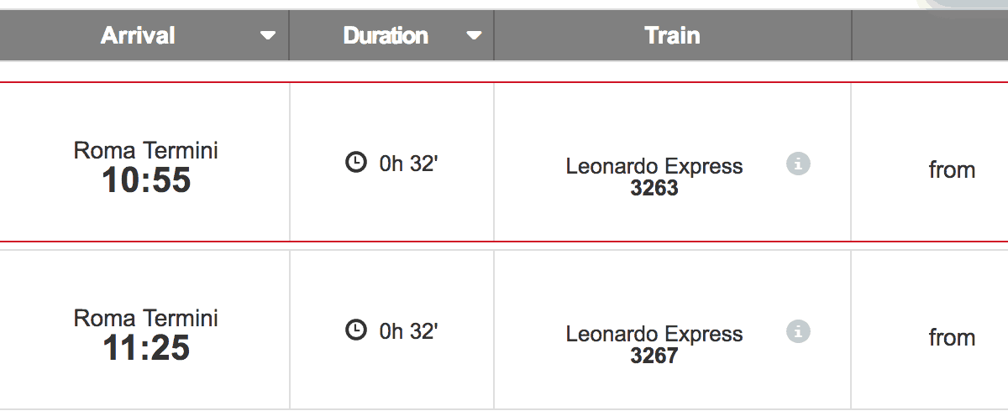Screen dimensions: 1008x416
Task: Select the Arrival column header label
Action: tap(138, 35)
